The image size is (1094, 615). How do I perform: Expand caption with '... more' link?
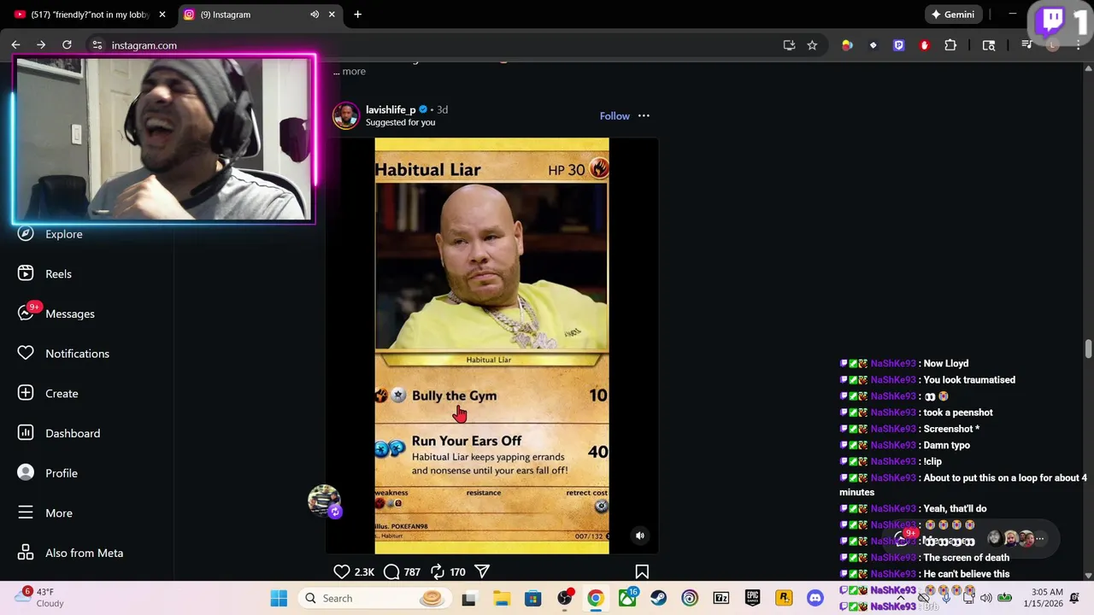[x=350, y=71]
